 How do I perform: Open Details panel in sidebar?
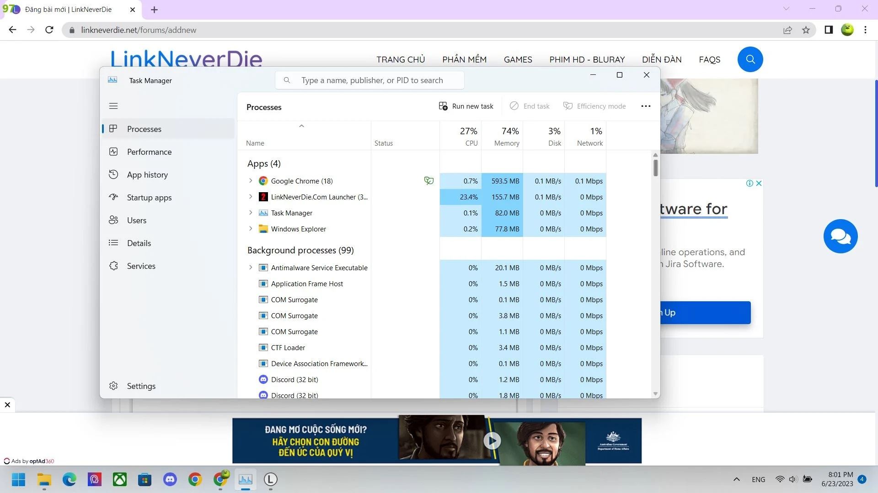(x=139, y=243)
